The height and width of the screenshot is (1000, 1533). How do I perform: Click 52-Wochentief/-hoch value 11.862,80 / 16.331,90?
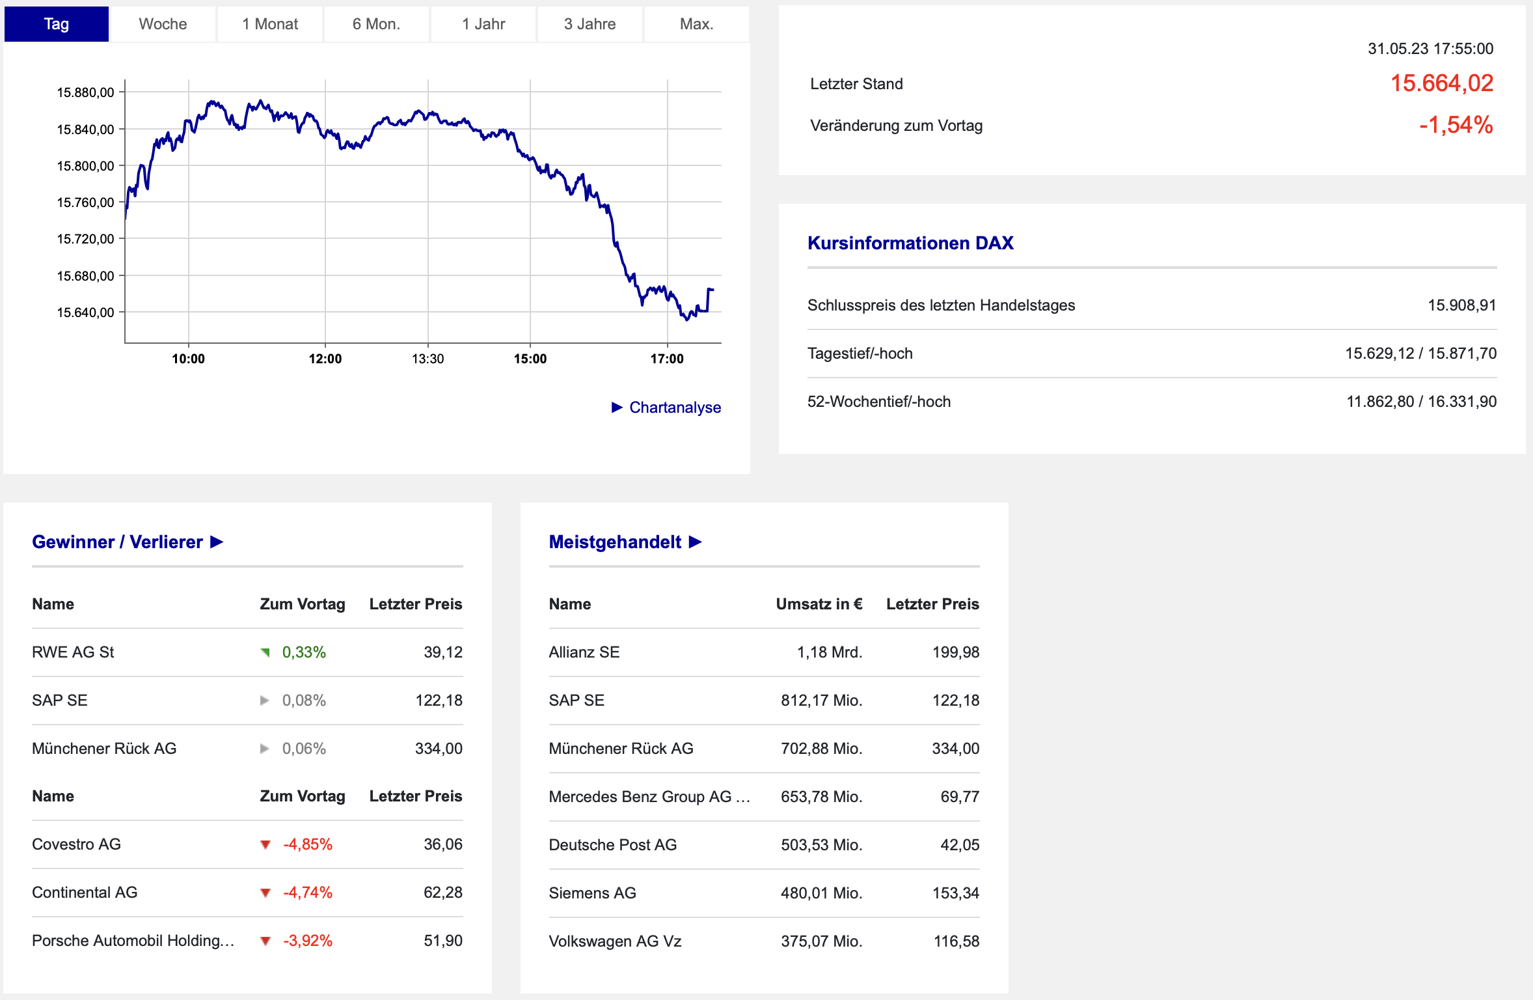[x=1421, y=402]
